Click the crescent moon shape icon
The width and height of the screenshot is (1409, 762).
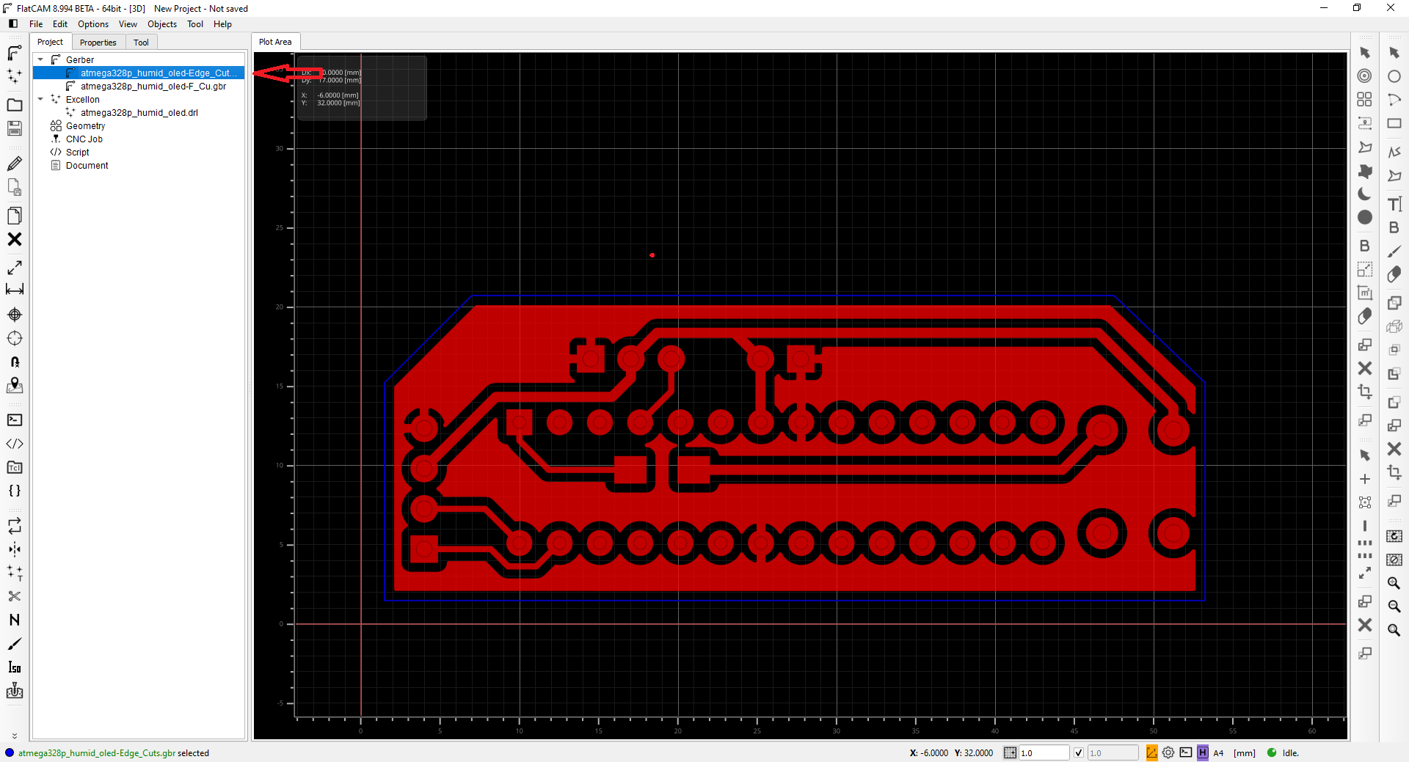[1364, 194]
